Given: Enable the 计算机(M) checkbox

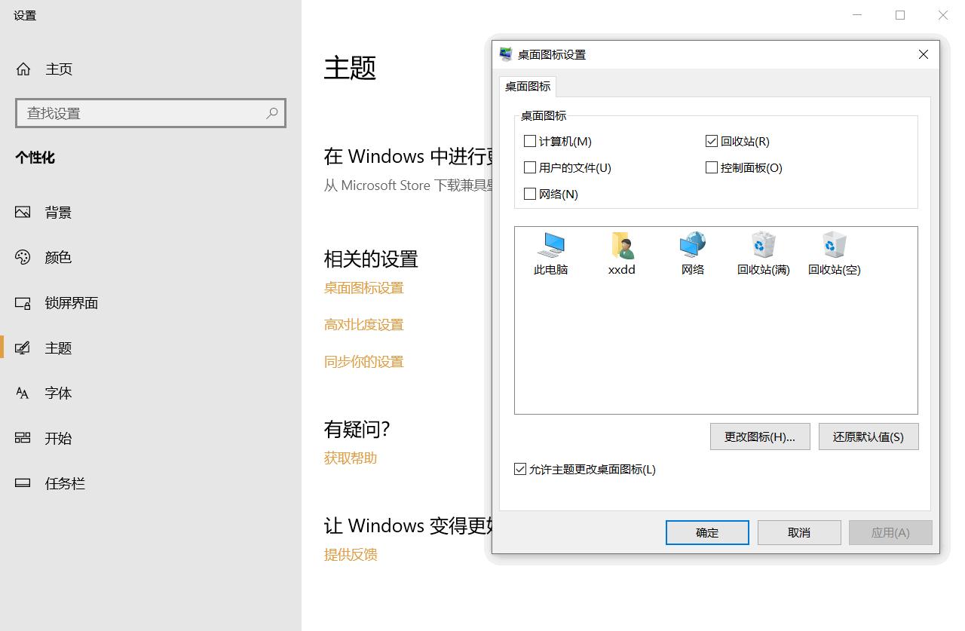Looking at the screenshot, I should click(530, 141).
